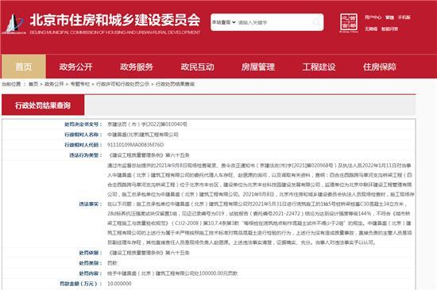437x290 pixels.
Task: Open the 住房保障 navigation menu
Action: [x=380, y=67]
